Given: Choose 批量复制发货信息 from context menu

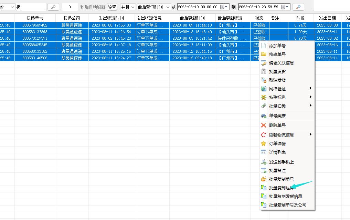Looking at the screenshot, I should click(285, 196).
